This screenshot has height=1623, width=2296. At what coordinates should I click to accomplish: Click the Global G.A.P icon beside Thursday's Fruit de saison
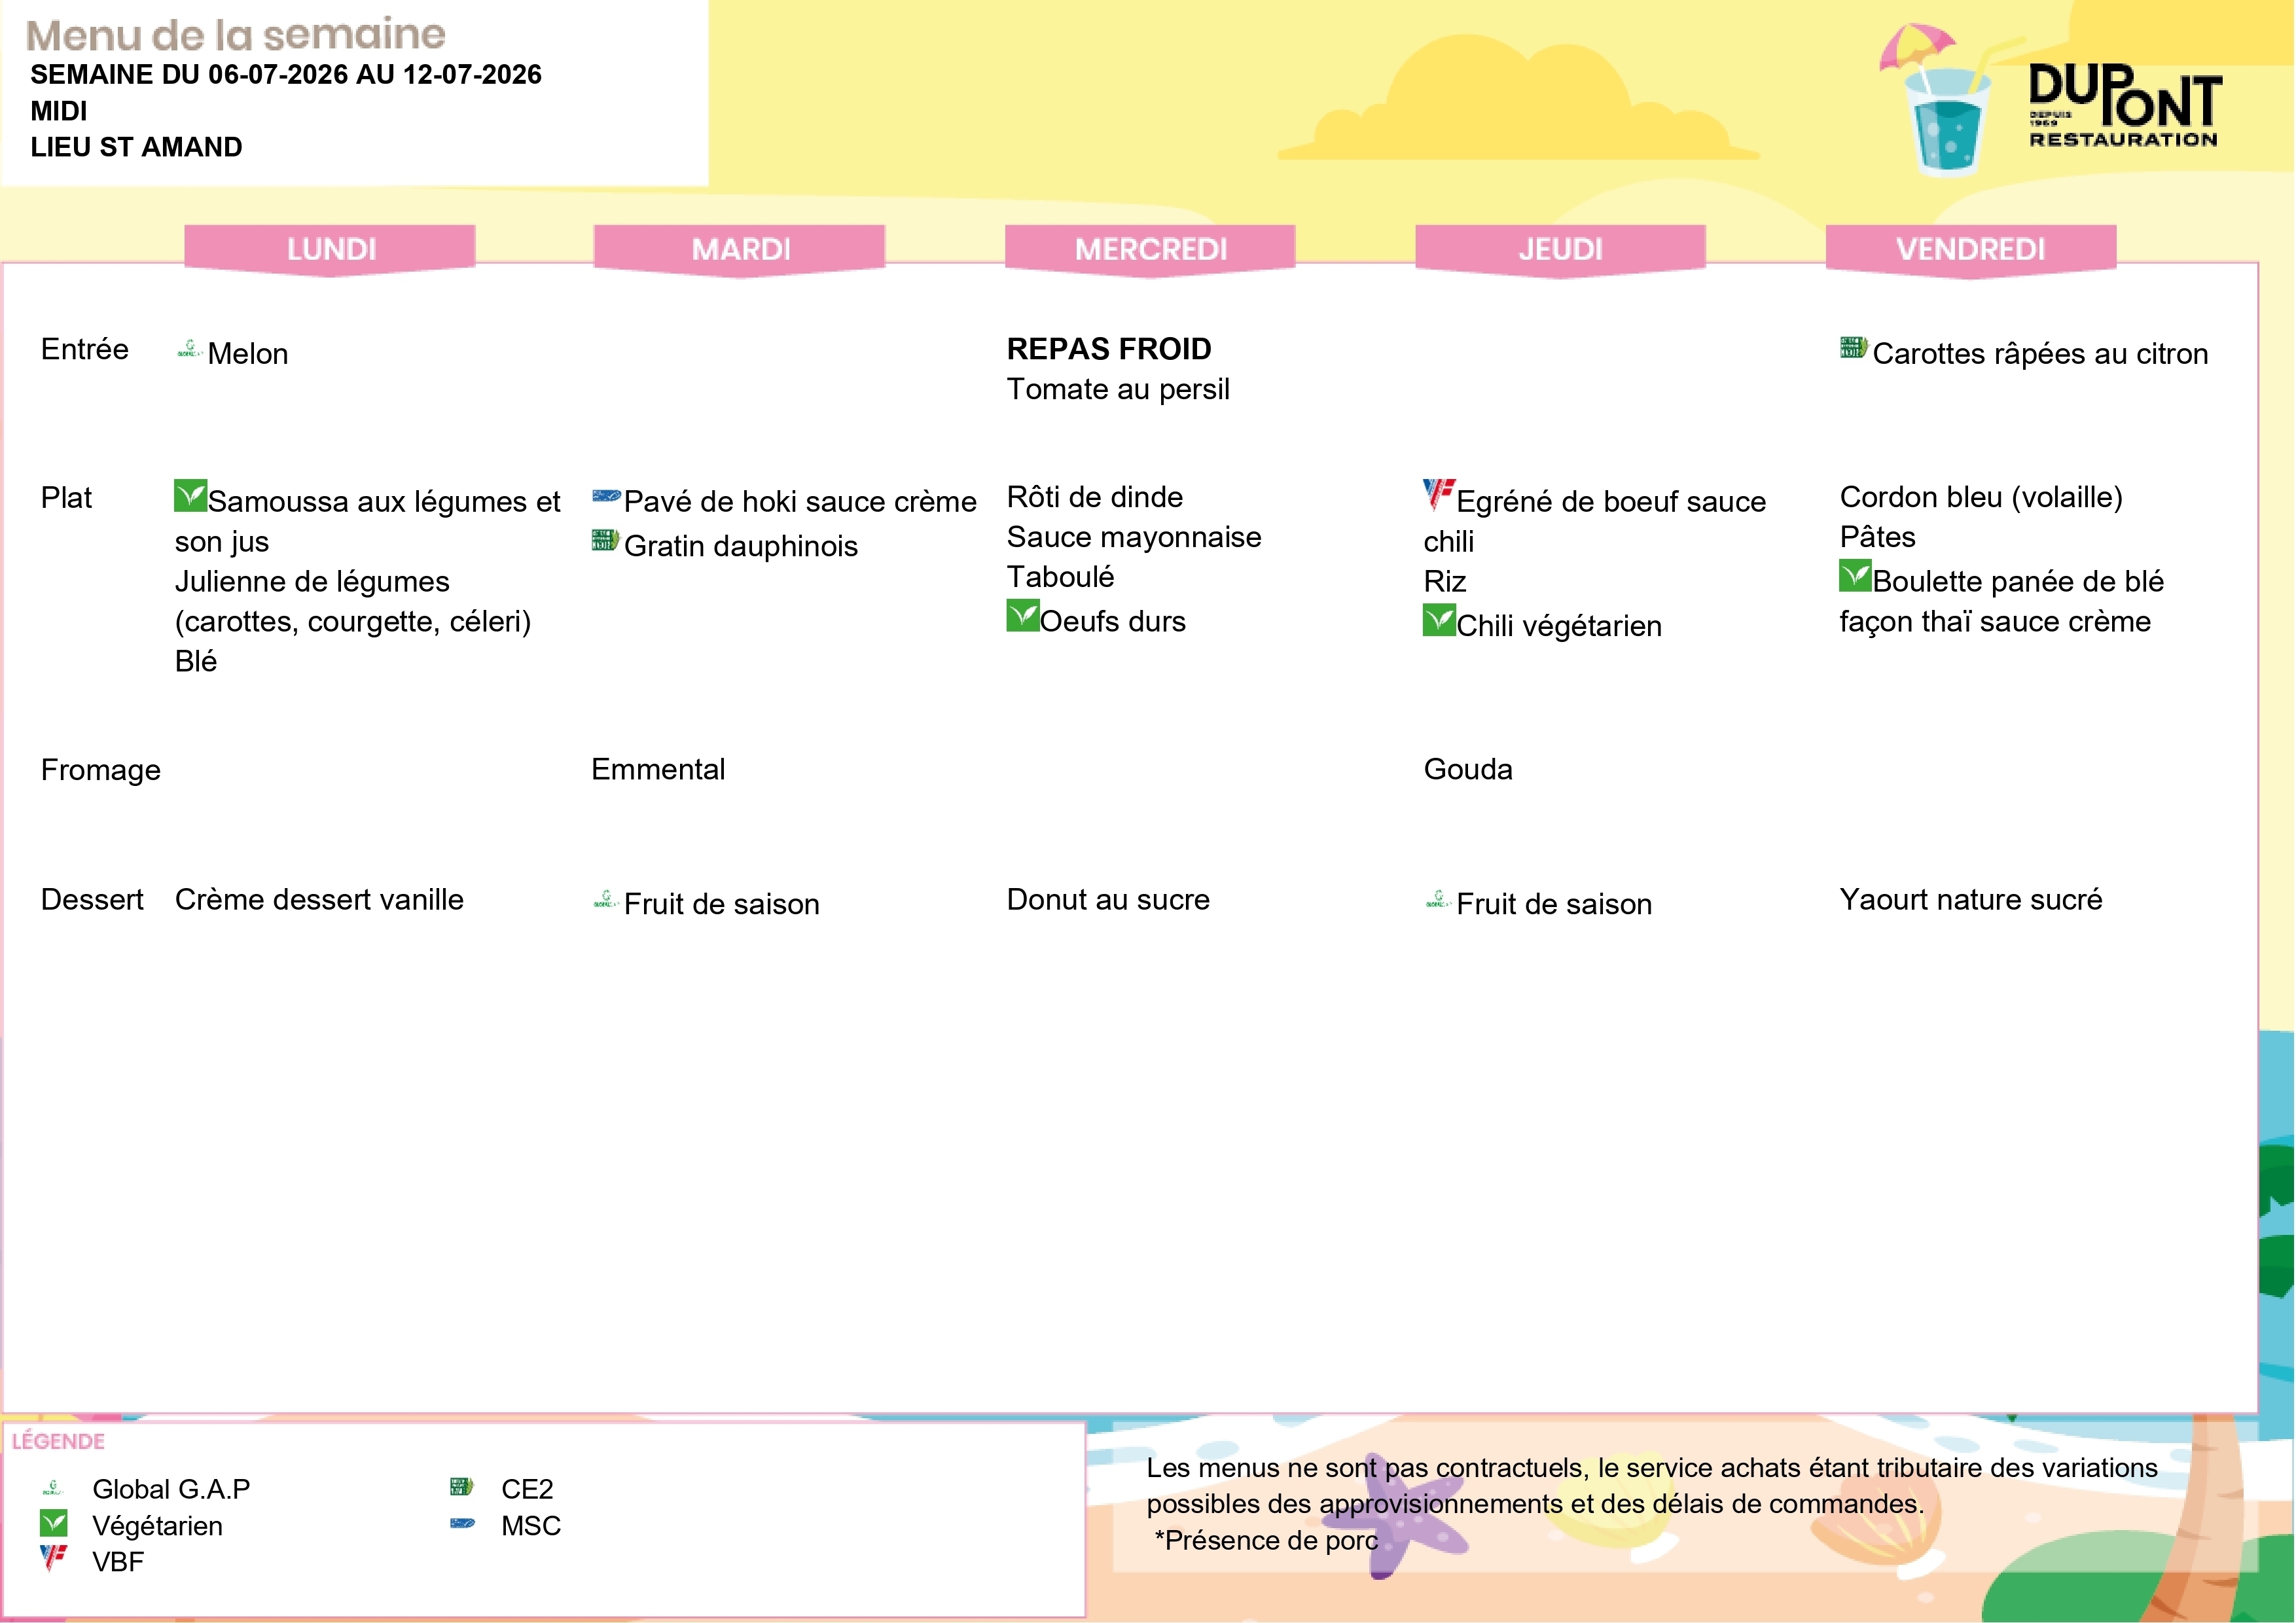[x=1437, y=899]
